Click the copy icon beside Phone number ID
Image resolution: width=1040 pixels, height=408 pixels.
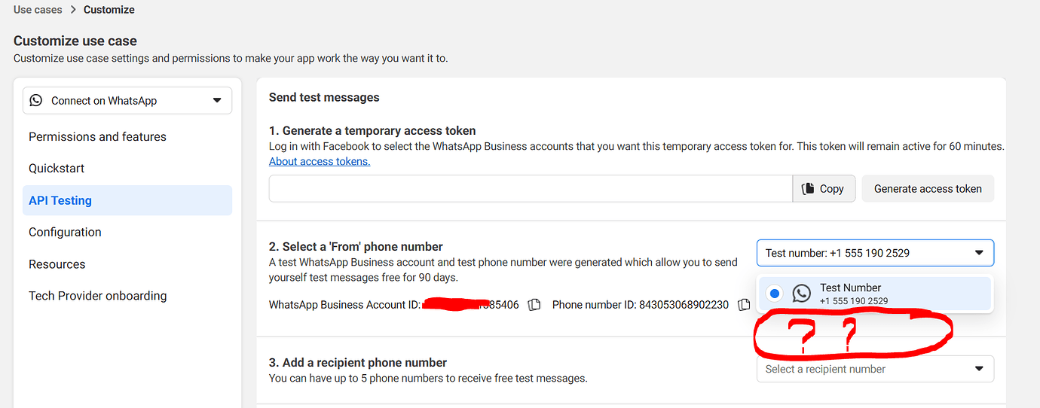(x=744, y=305)
